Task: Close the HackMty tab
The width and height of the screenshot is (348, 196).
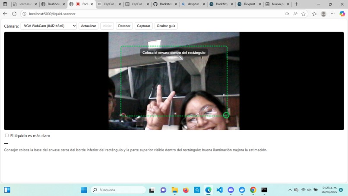Action: (232, 4)
